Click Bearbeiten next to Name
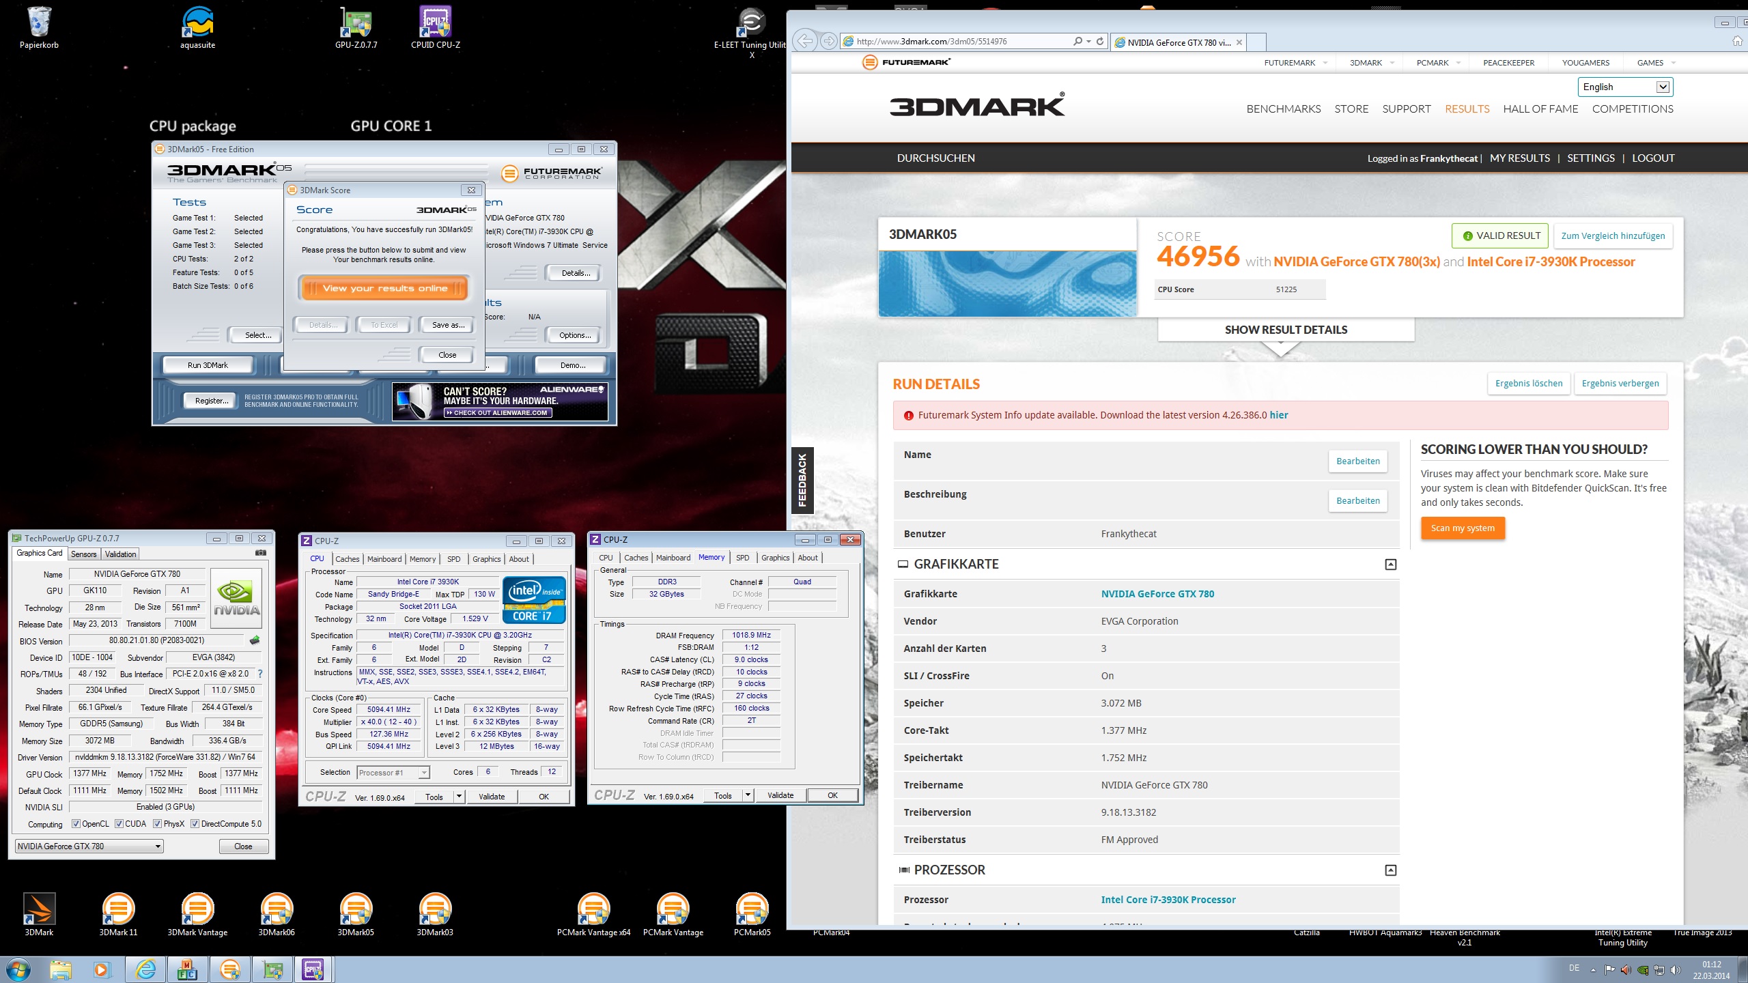Viewport: 1748px width, 983px height. click(1357, 461)
